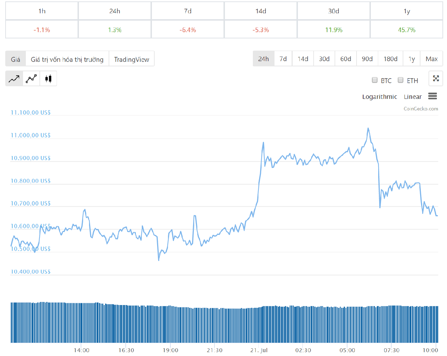Enable the BTC comparison checkbox
This screenshot has height=356, width=447.
point(375,80)
